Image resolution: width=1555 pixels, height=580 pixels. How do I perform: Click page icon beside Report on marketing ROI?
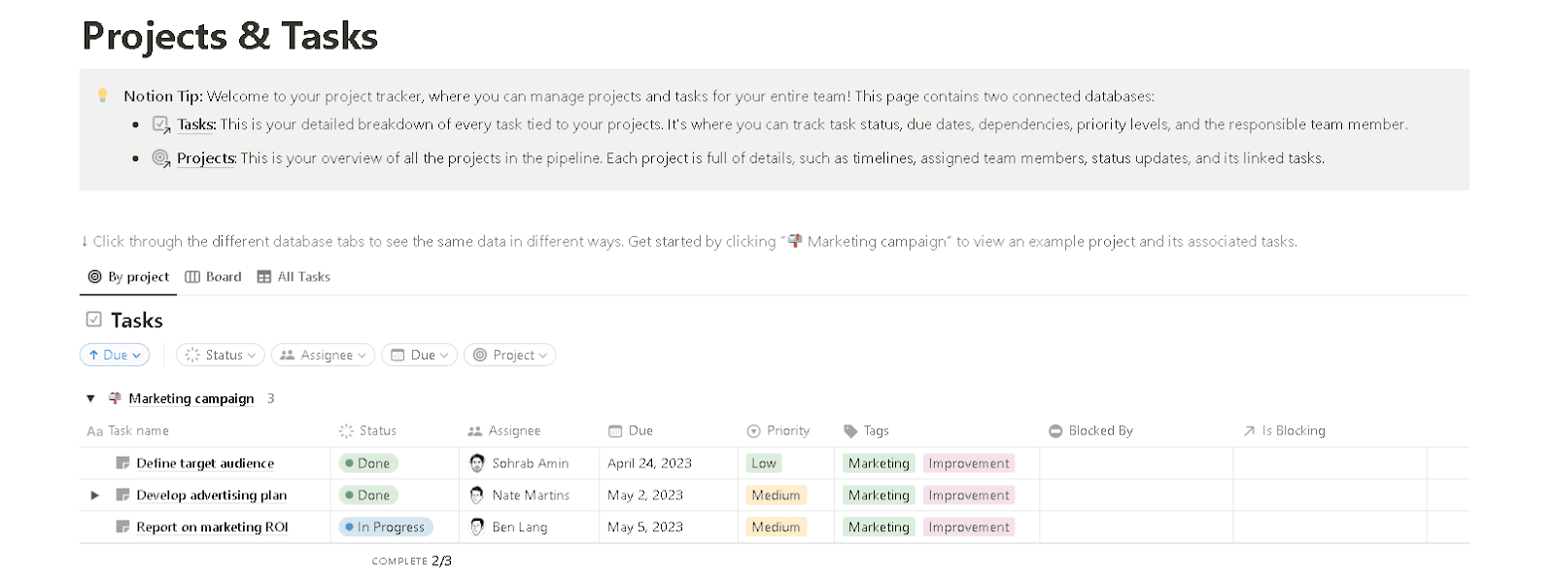tap(122, 527)
